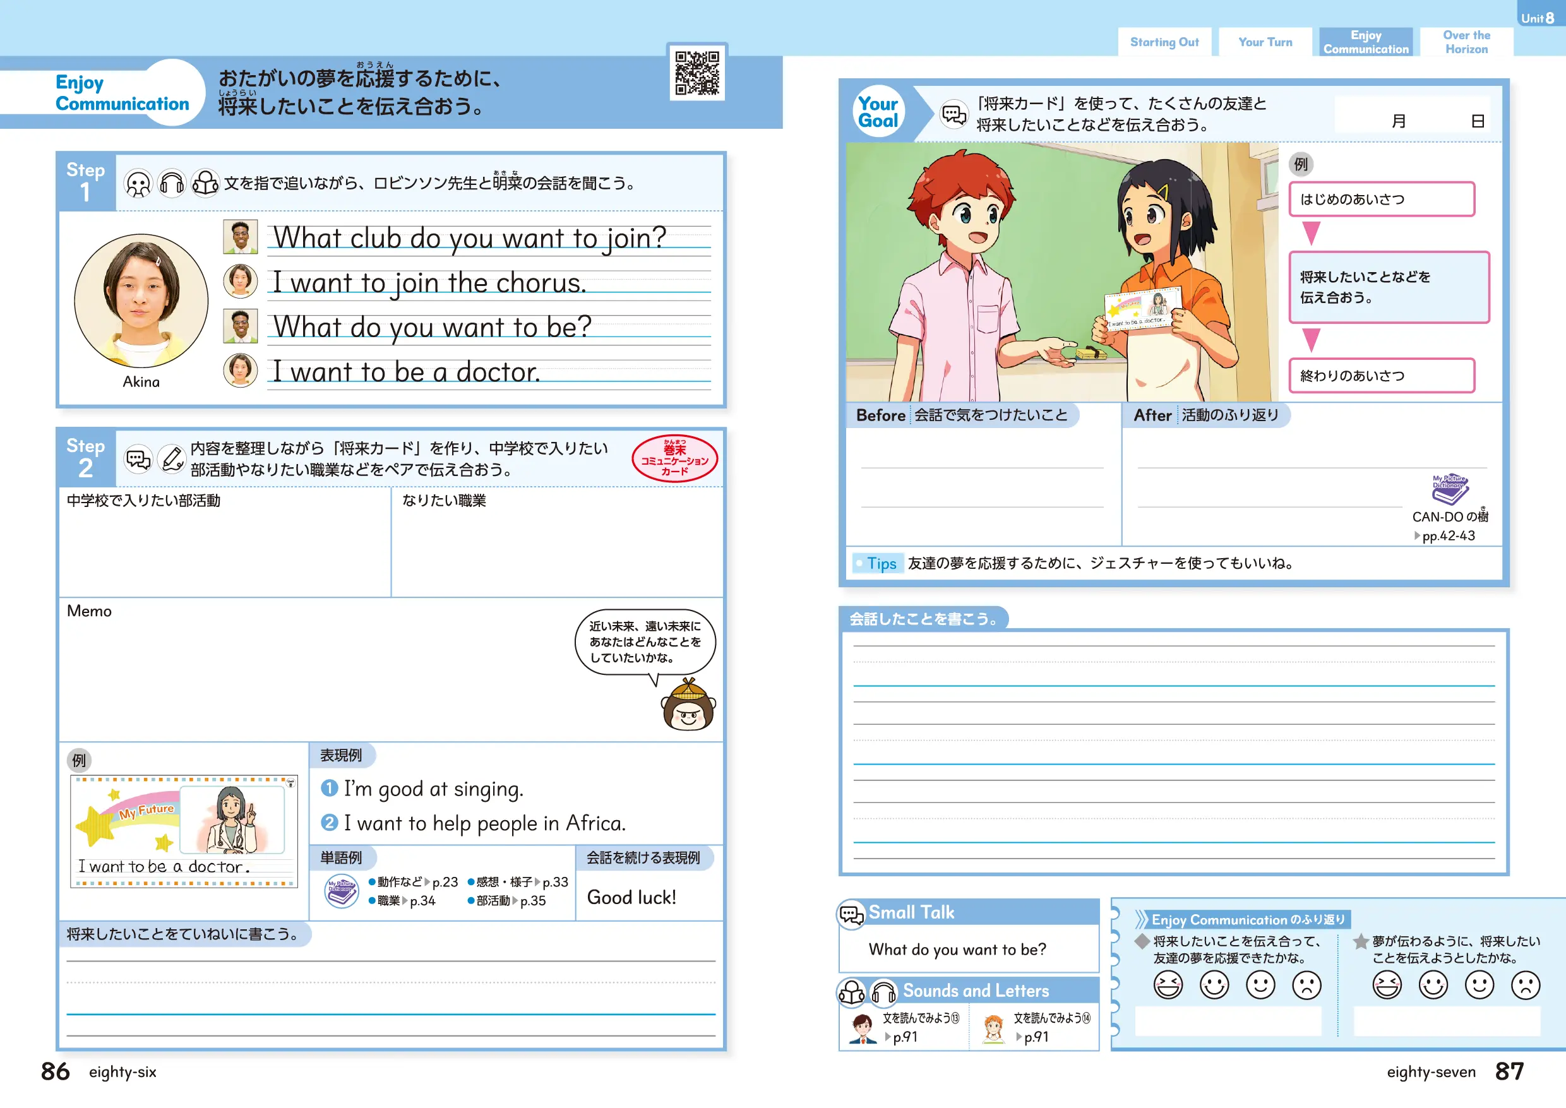Image resolution: width=1566 pixels, height=1108 pixels.
Task: Click the first 文を読んでみよう p.91 arrow
Action: (x=888, y=1037)
